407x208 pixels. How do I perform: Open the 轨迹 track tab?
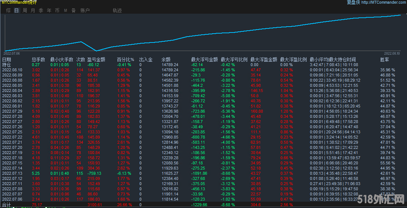117,11
